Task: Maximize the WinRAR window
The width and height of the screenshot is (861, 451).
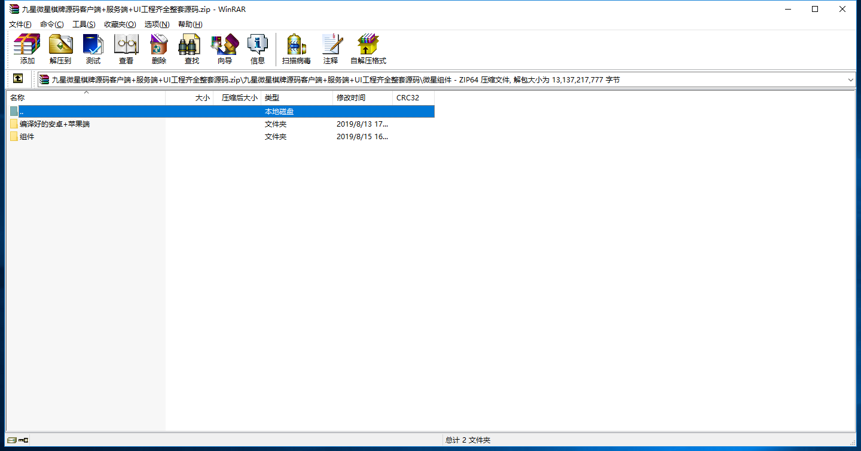Action: (815, 9)
